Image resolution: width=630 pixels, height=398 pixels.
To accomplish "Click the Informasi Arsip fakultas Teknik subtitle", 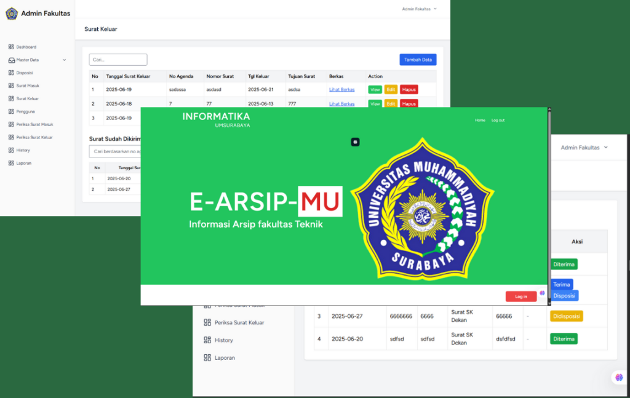I will point(256,224).
